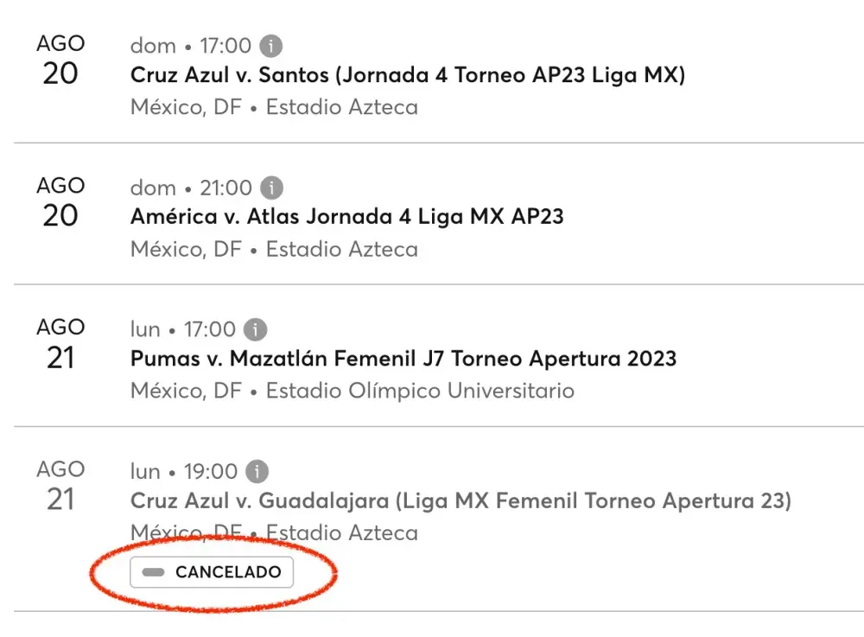Open Cruz Azul v. Guadalajara Femenil event
Viewport: 864px width, 637px height.
click(461, 500)
